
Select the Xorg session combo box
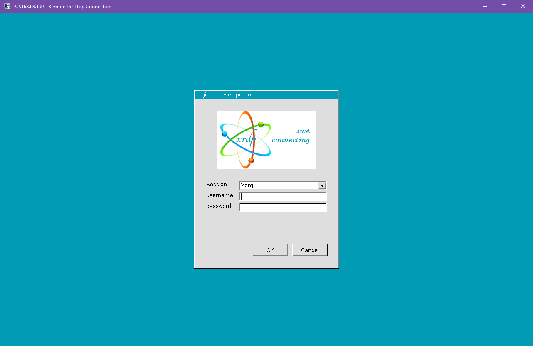point(283,186)
